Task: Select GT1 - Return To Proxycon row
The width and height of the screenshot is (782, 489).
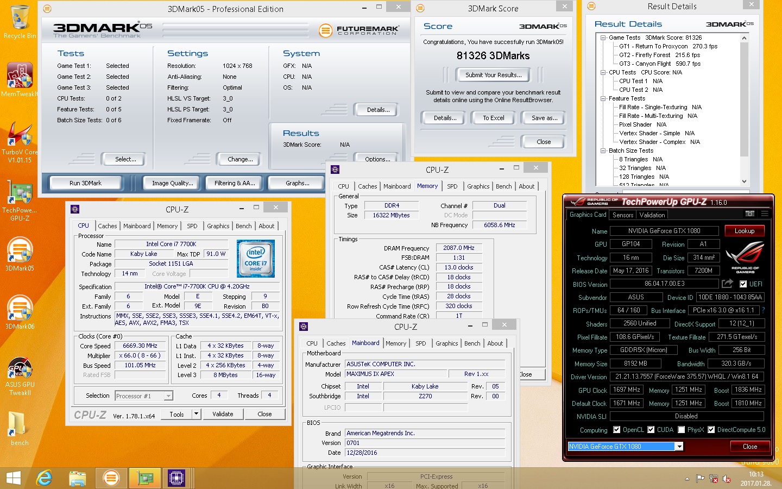Action: tap(668, 46)
